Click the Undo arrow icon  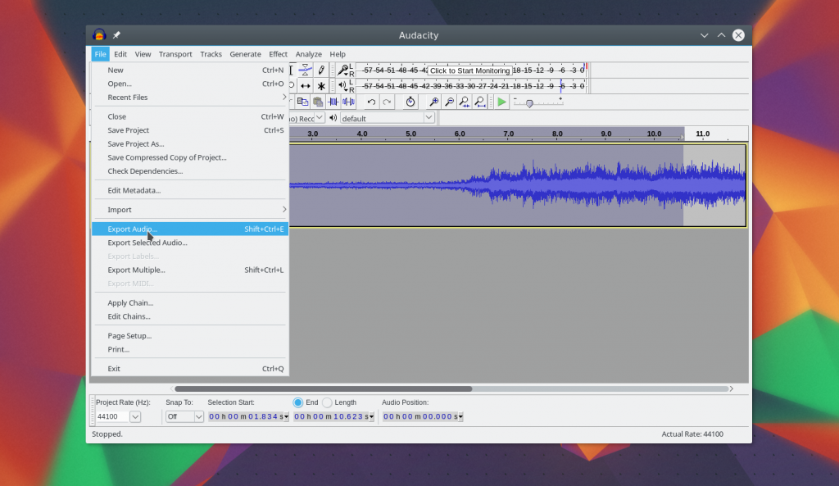(x=371, y=102)
